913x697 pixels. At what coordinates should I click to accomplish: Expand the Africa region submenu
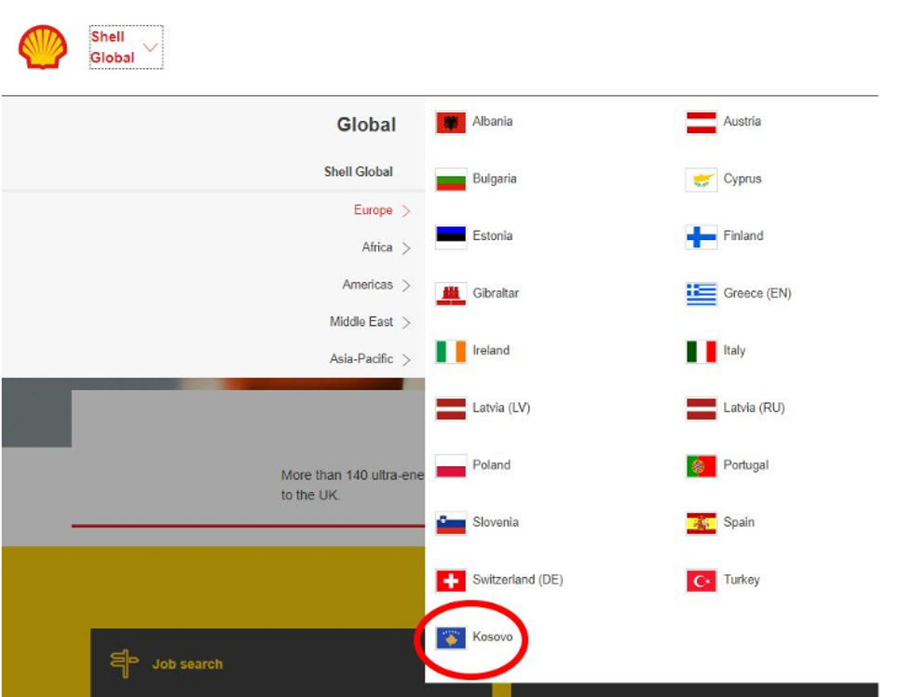(386, 248)
